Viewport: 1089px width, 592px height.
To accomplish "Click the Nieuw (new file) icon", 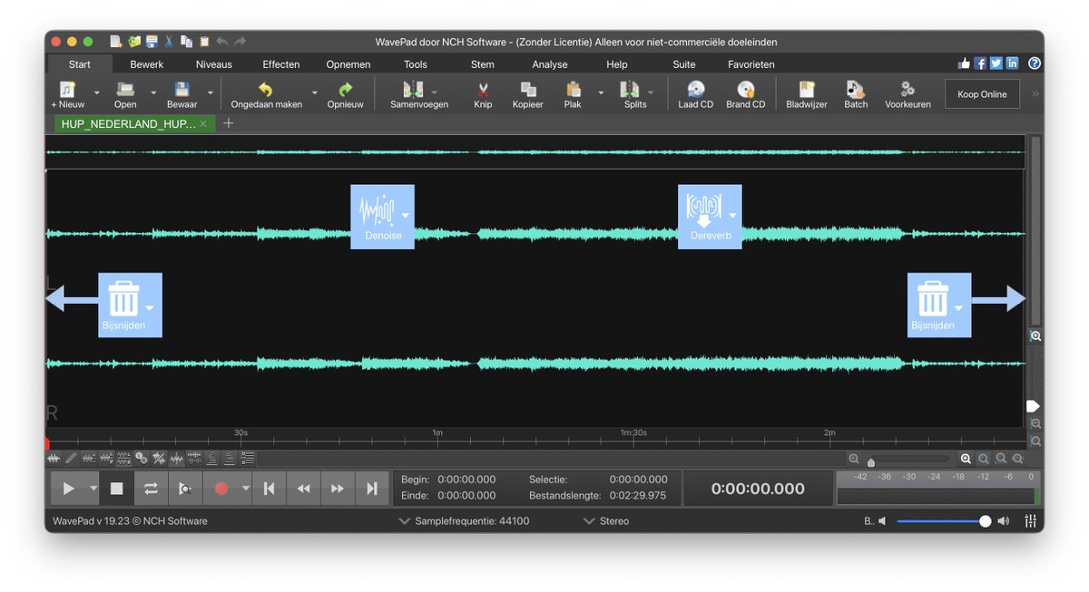I will tap(67, 90).
